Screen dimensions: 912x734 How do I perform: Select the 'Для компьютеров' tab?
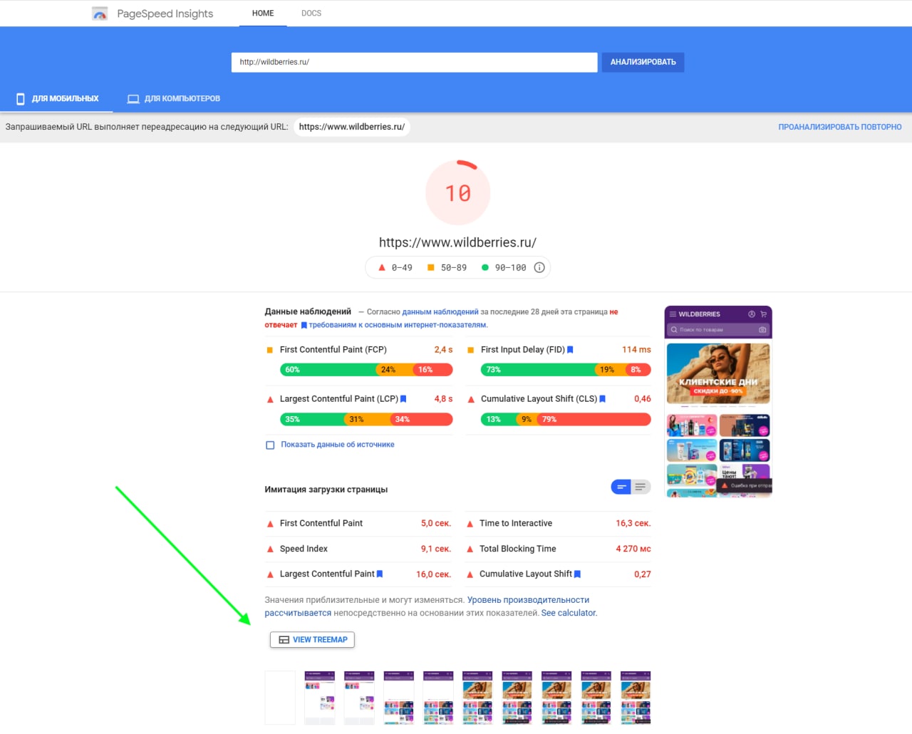pos(174,98)
